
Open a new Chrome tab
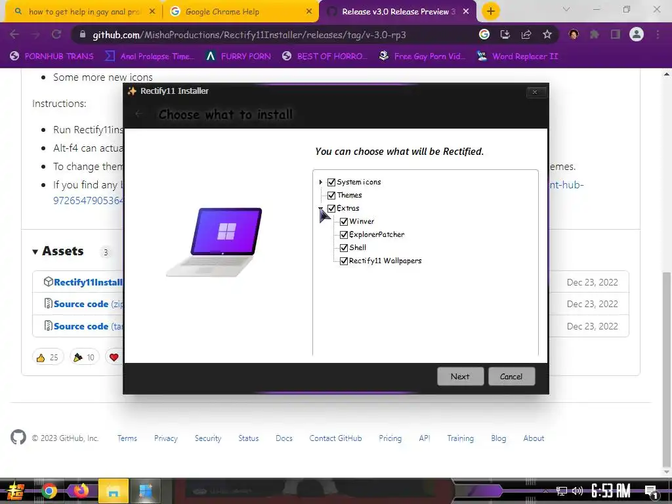click(x=491, y=12)
